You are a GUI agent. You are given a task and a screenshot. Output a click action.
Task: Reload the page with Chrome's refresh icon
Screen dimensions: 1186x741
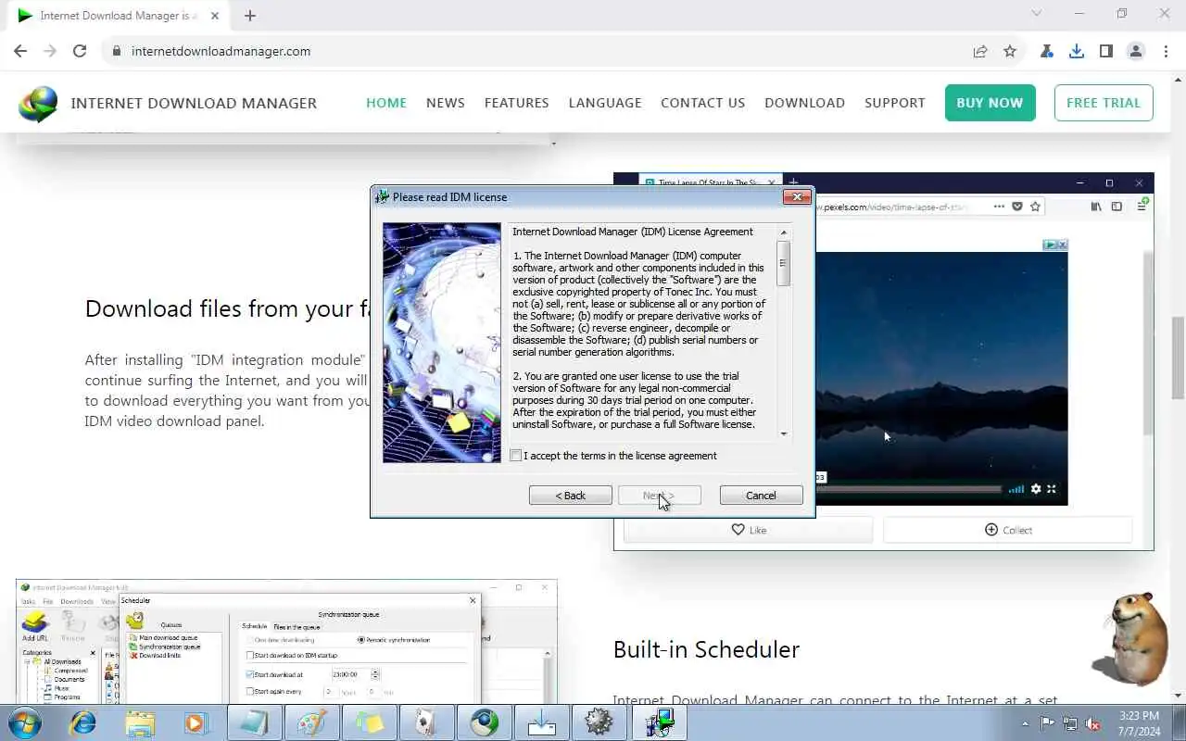pyautogui.click(x=80, y=51)
